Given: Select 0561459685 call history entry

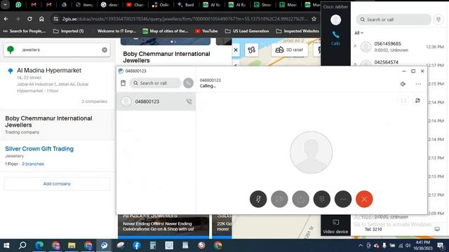Looking at the screenshot, I should coord(399,47).
